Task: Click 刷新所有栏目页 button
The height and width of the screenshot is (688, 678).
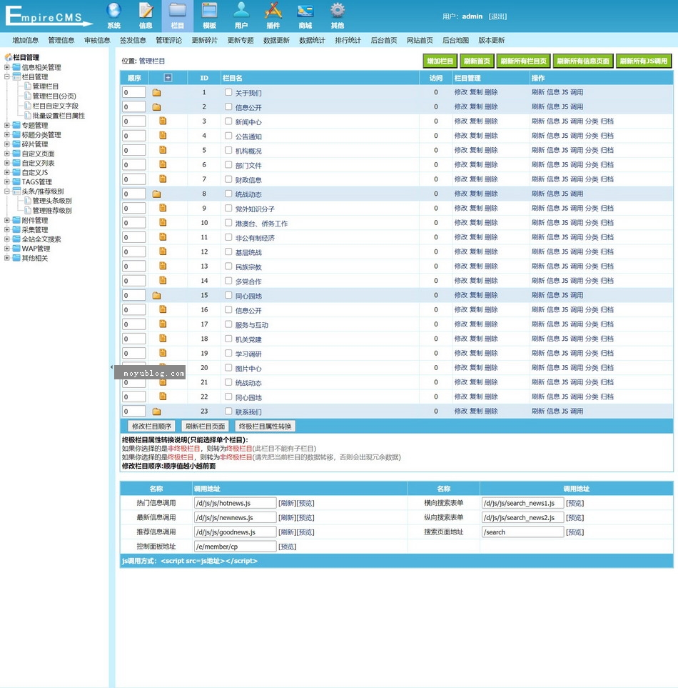Action: click(x=524, y=61)
